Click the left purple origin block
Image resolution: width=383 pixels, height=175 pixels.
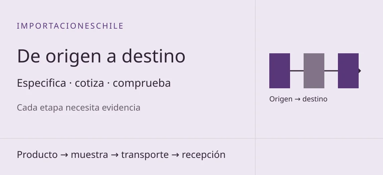tap(280, 71)
